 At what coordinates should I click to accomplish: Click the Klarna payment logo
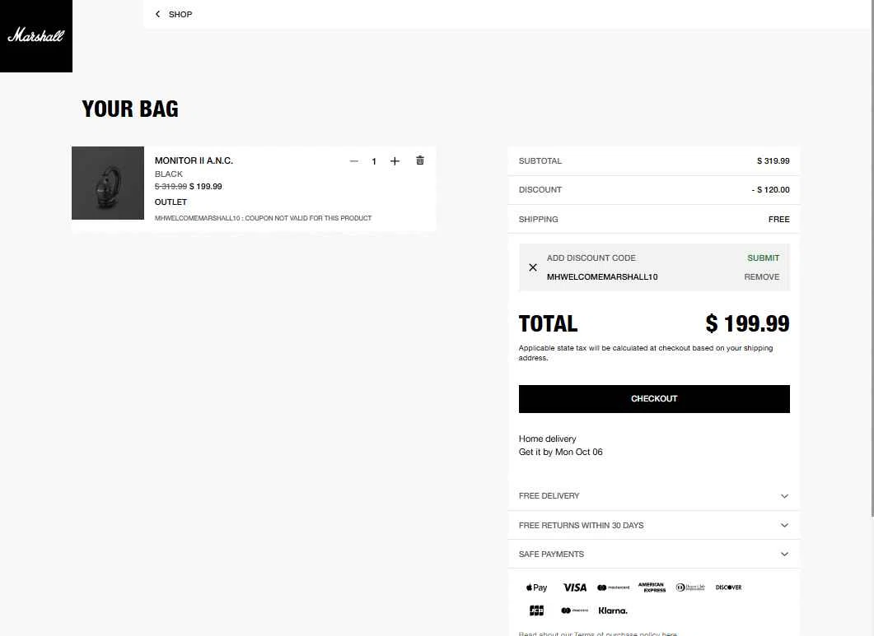(x=613, y=611)
